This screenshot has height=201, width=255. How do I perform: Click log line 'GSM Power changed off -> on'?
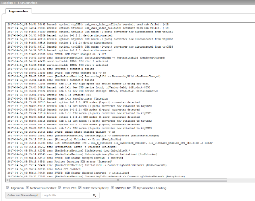point(57,73)
